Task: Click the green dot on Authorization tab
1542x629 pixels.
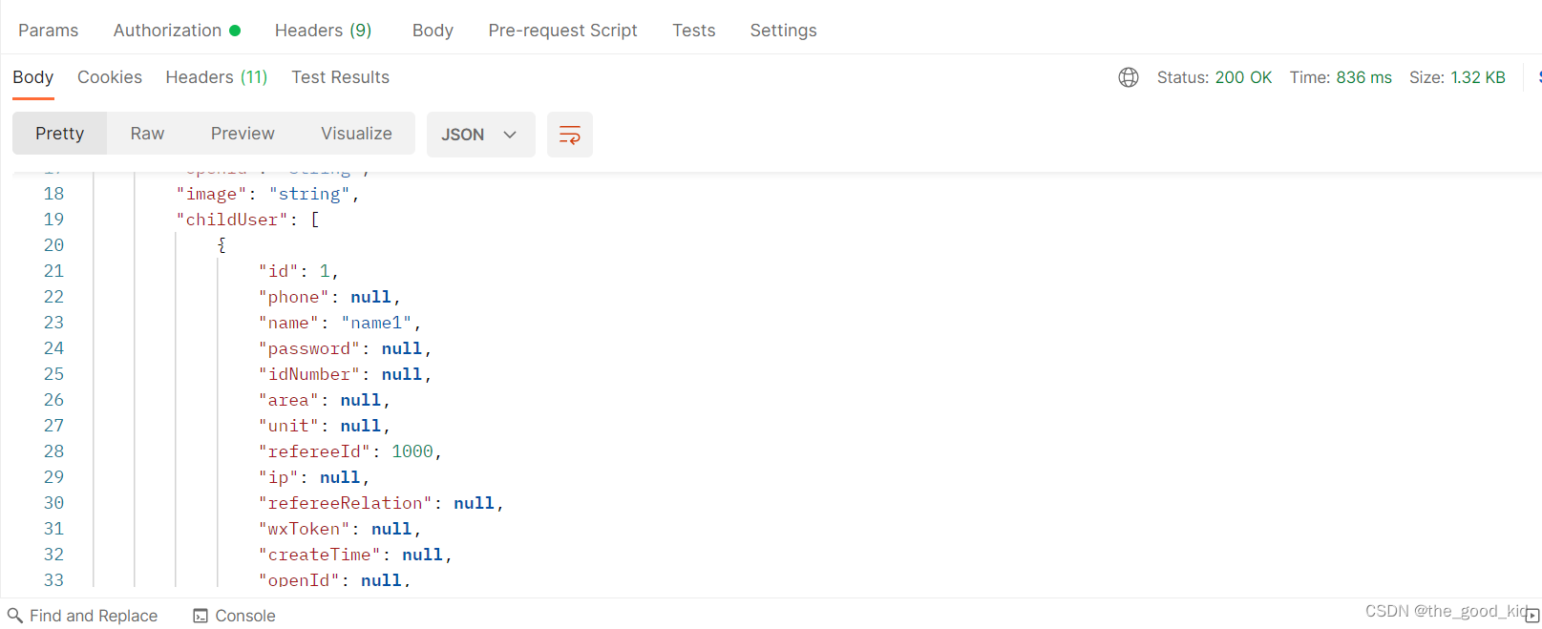Action: click(x=235, y=30)
